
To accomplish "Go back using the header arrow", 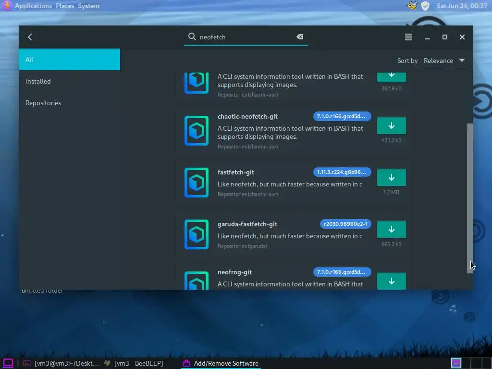I will coord(30,37).
